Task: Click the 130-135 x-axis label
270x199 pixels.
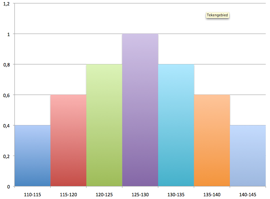Action: (x=176, y=195)
